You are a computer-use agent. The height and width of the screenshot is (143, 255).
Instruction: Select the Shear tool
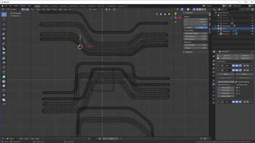[4, 100]
